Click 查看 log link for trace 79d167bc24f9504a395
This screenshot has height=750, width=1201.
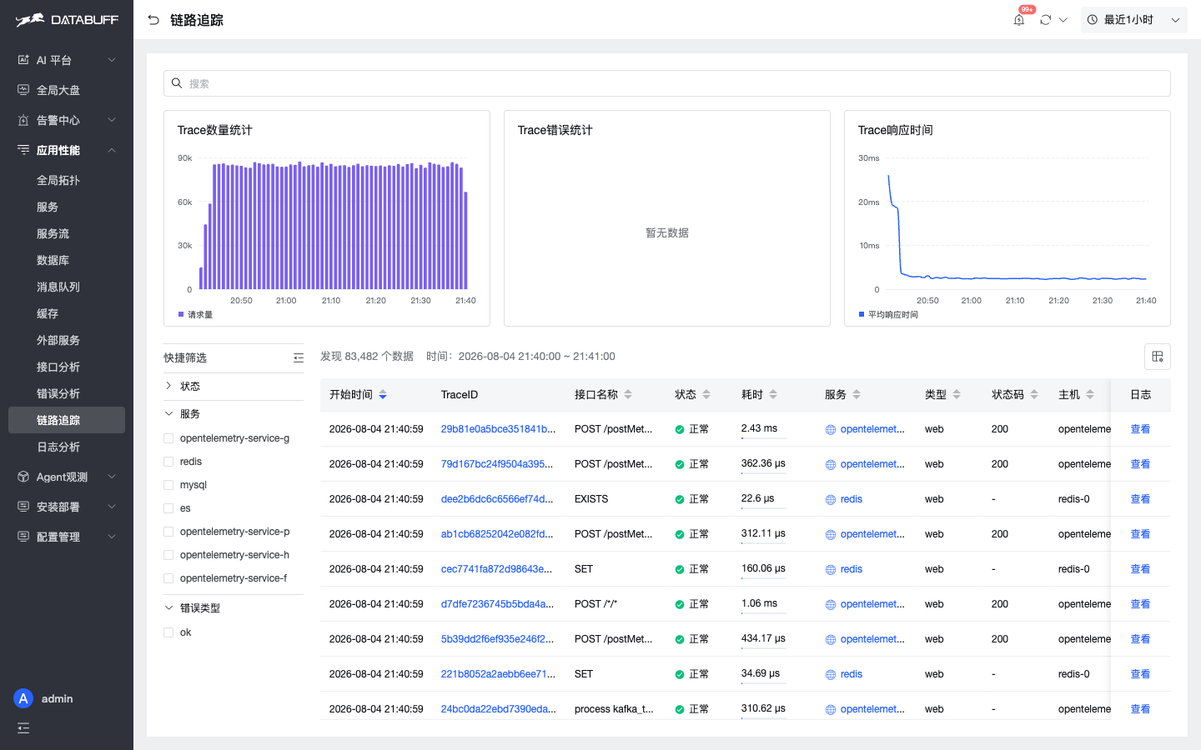click(x=1140, y=464)
